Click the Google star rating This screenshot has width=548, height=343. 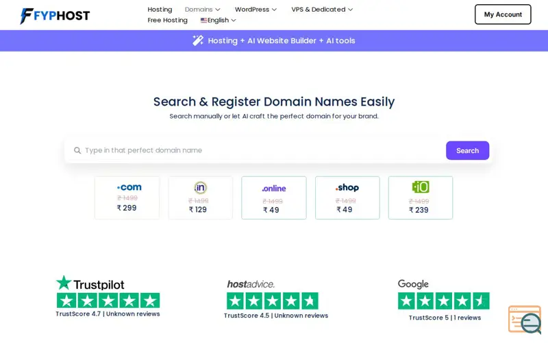443,301
